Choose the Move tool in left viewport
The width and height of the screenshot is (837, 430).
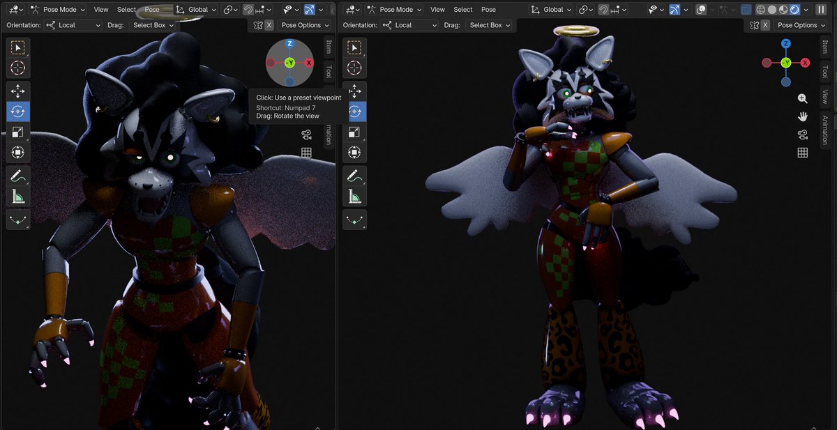coord(18,91)
